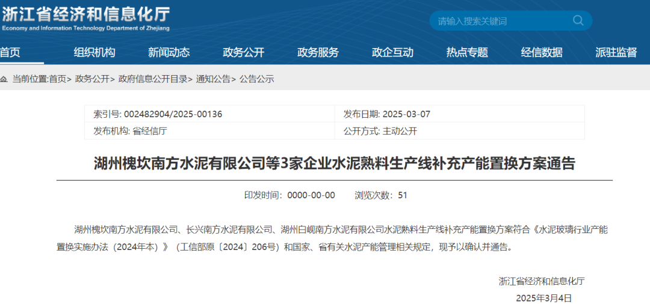Click the 浙江省经济和信息化厅 site logo

point(85,18)
